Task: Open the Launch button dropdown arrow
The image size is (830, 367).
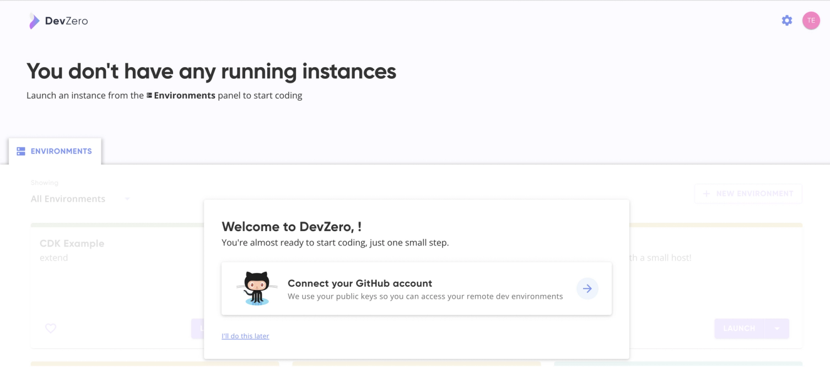Action: coord(777,328)
